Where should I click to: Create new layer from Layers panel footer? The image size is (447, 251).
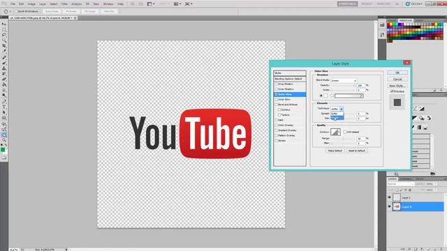[435, 249]
